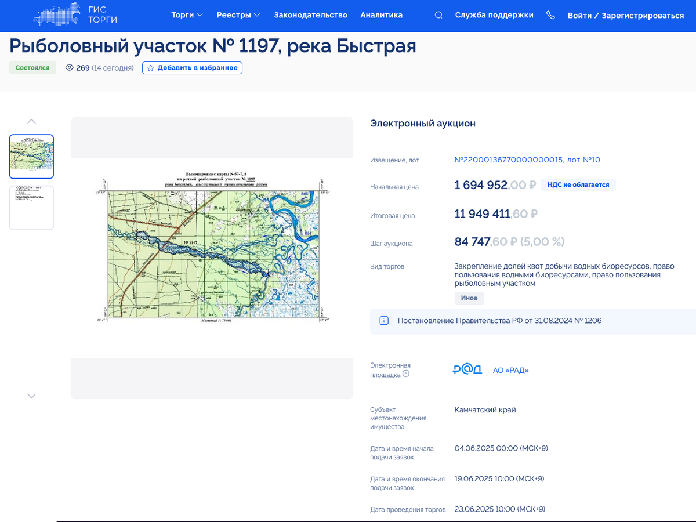The image size is (696, 522).
Task: Click the date 19.06.2025 10:00 (МСК+9)
Action: tap(499, 479)
